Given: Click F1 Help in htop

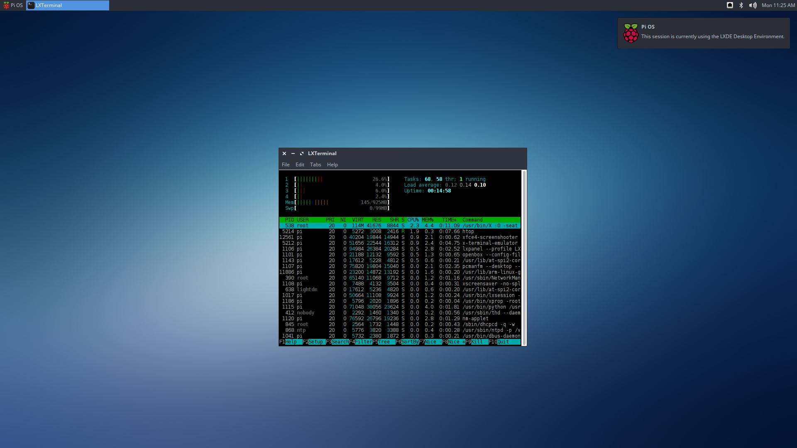Looking at the screenshot, I should (291, 342).
